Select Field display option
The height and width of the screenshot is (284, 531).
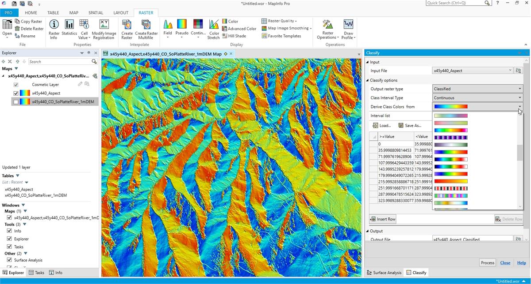(168, 29)
